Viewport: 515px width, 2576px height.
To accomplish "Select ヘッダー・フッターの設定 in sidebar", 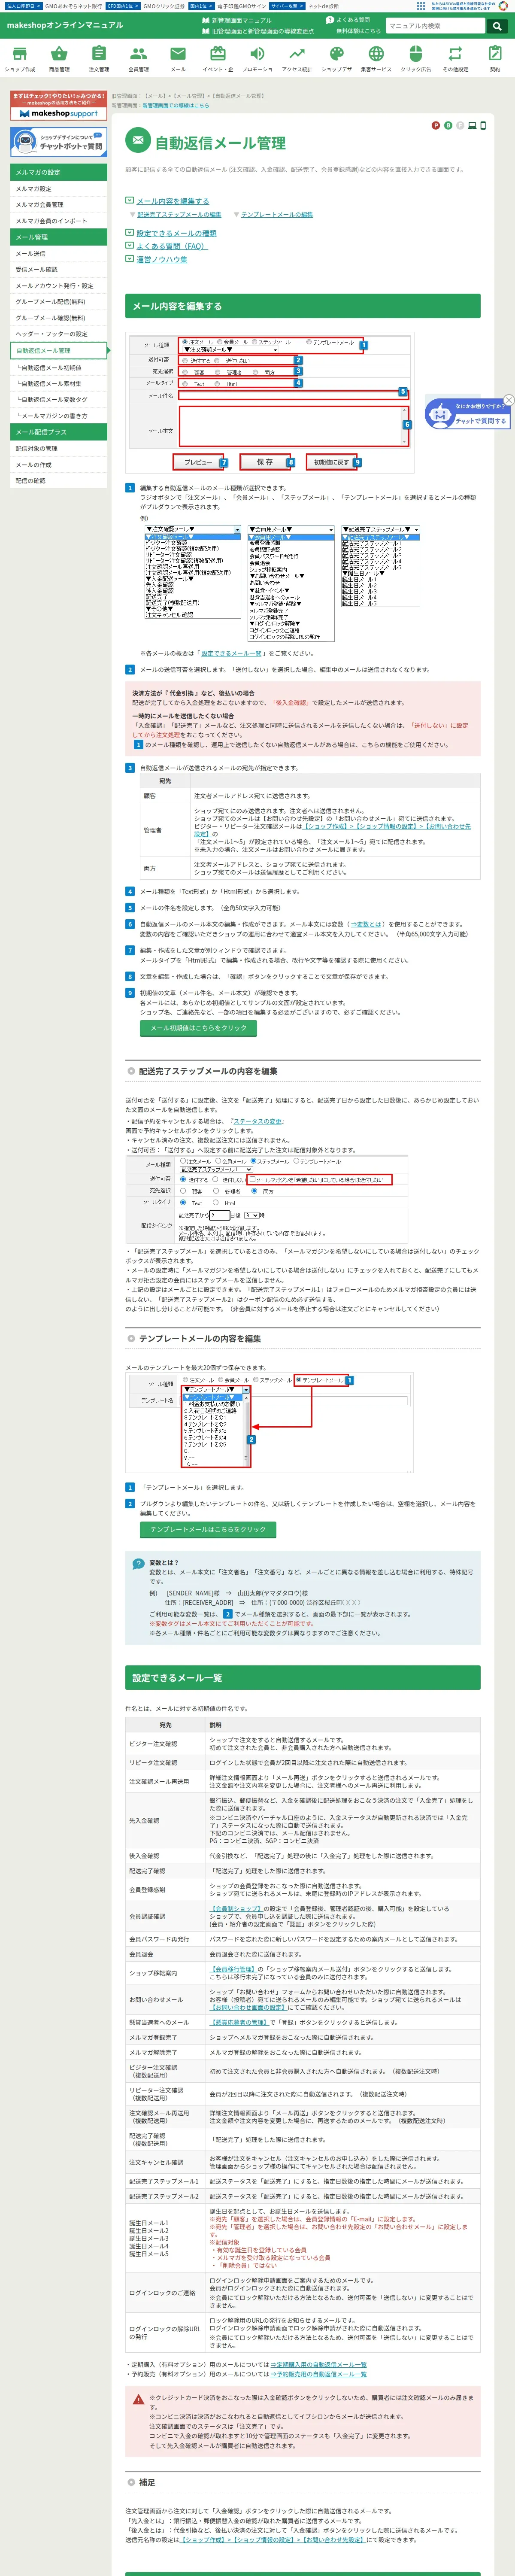I will click(59, 334).
